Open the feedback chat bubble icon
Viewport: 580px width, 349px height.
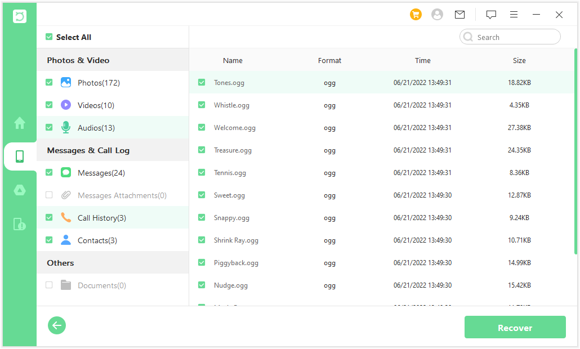coord(491,15)
